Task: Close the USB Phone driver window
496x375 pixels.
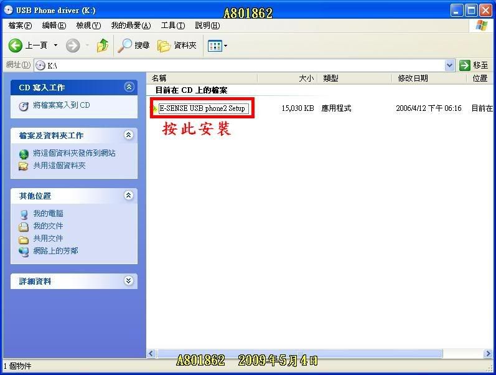Action: pyautogui.click(x=485, y=11)
